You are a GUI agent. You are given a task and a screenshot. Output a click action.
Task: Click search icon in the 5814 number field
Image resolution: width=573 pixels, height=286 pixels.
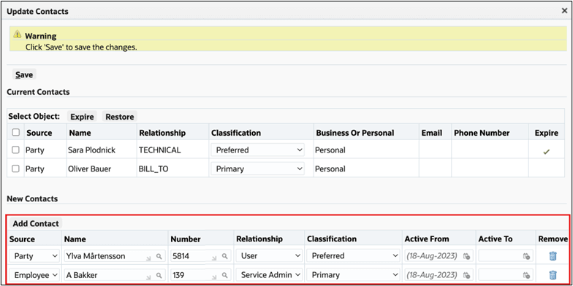pyautogui.click(x=225, y=257)
